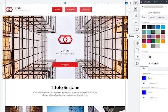Switch to the Colore tab
The height and width of the screenshot is (112, 168).
(144, 17)
